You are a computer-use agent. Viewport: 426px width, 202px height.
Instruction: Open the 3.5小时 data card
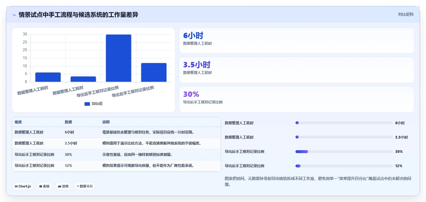pyautogui.click(x=296, y=70)
